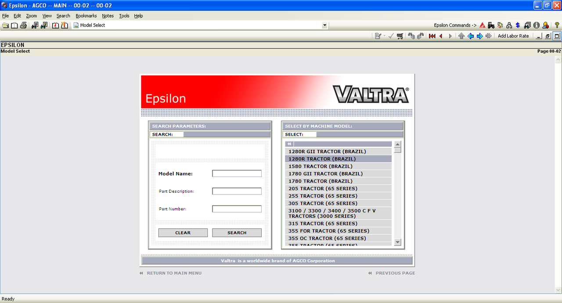The image size is (562, 303).
Task: Click the red previous page arrow
Action: click(x=441, y=36)
